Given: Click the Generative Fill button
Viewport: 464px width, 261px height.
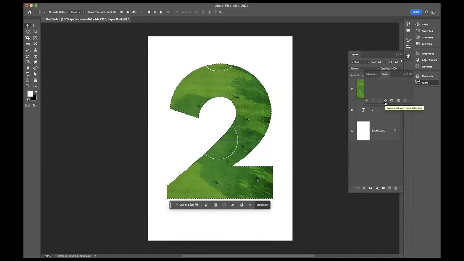Looking at the screenshot, I should (x=187, y=205).
